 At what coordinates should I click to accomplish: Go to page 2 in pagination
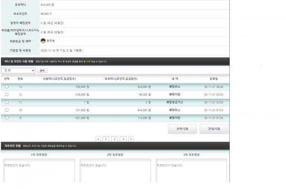tap(114, 139)
